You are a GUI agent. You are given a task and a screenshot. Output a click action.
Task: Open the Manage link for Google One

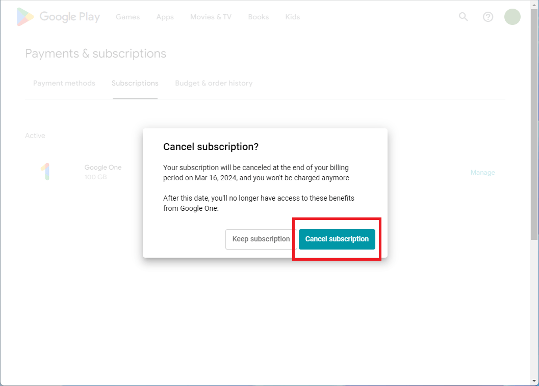(482, 172)
